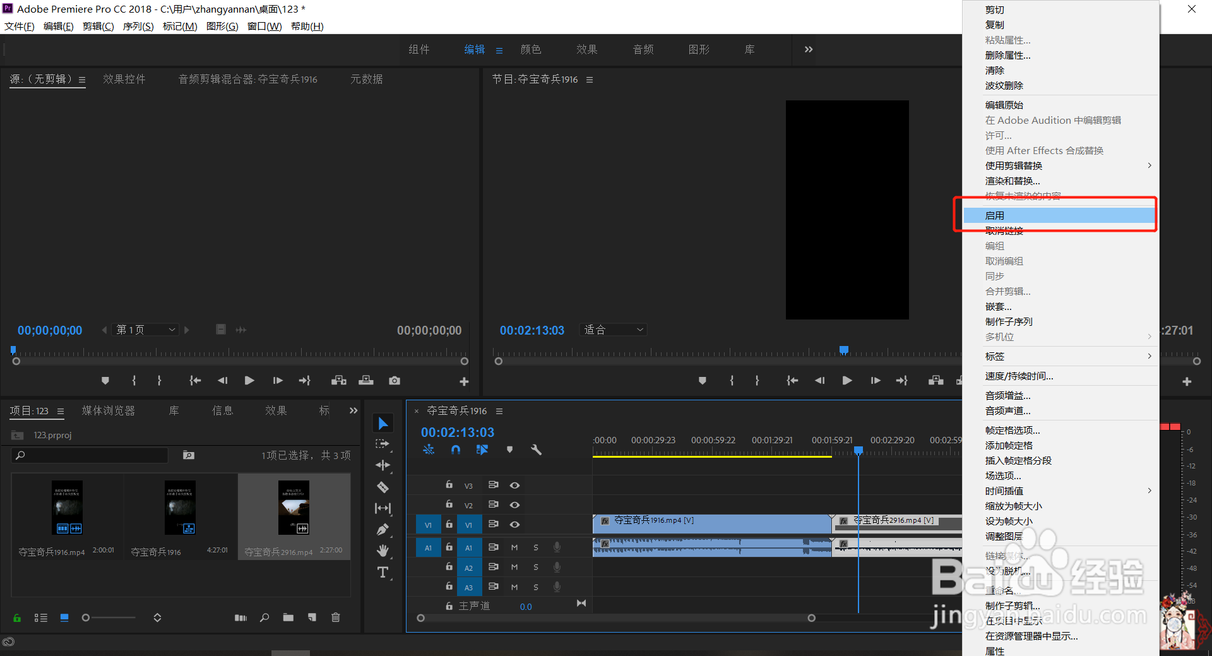The width and height of the screenshot is (1212, 656).
Task: Mute audio track A3
Action: [514, 587]
